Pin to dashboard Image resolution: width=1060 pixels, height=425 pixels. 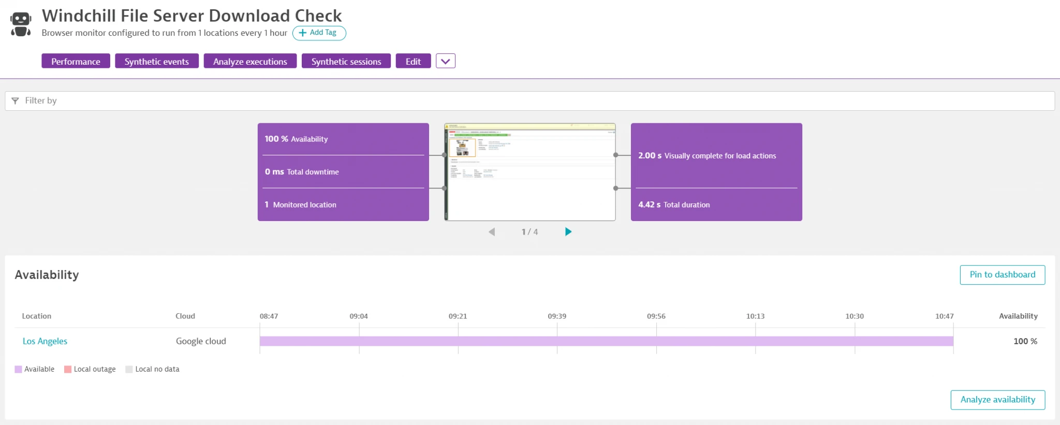point(1002,275)
